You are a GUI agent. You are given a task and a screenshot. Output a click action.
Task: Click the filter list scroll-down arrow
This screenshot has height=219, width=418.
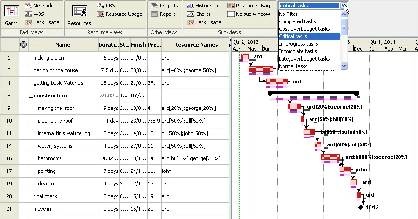[344, 66]
